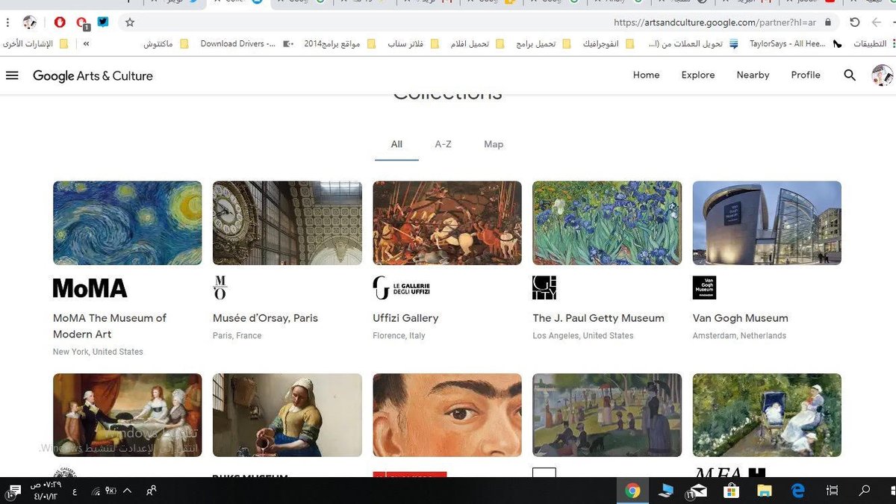
Task: Open the hamburger main menu
Action: tap(12, 75)
